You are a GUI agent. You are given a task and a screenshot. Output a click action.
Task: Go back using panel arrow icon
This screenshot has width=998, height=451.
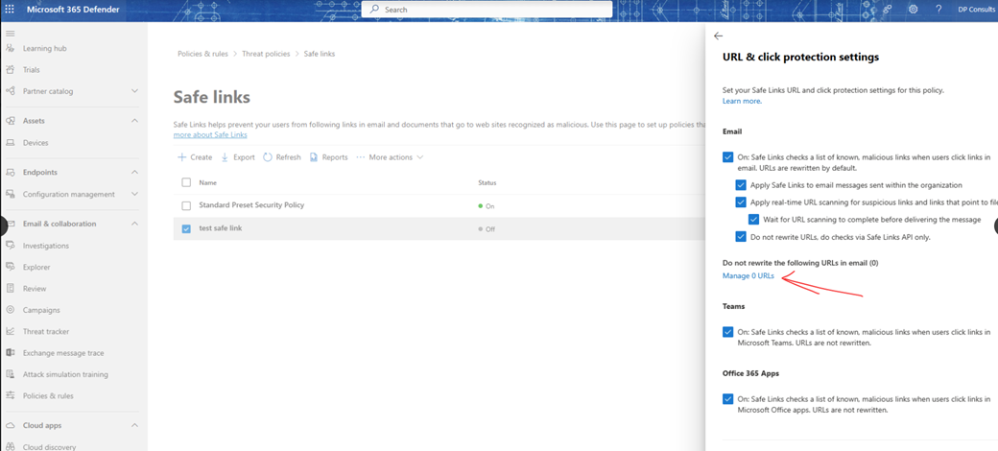(x=719, y=36)
